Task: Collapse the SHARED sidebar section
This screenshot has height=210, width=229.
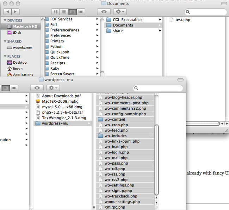Action: (5, 42)
